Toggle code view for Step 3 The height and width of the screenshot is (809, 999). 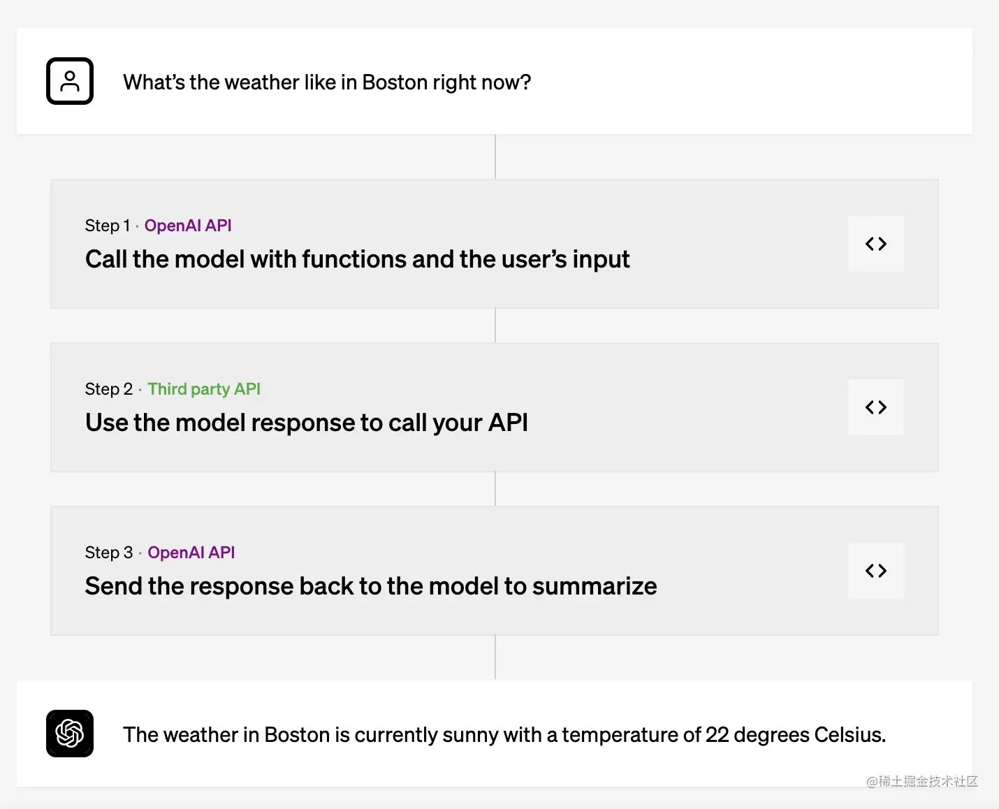876,571
